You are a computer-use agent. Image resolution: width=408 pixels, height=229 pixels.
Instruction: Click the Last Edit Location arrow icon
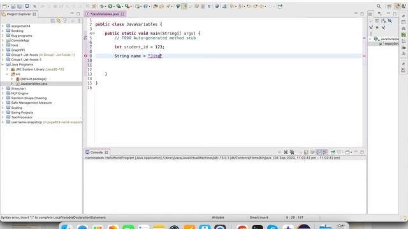[249, 6]
